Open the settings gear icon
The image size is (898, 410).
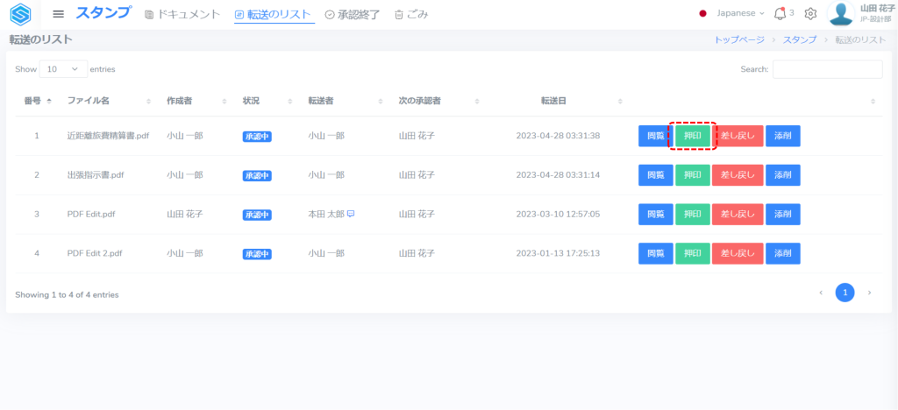click(810, 14)
